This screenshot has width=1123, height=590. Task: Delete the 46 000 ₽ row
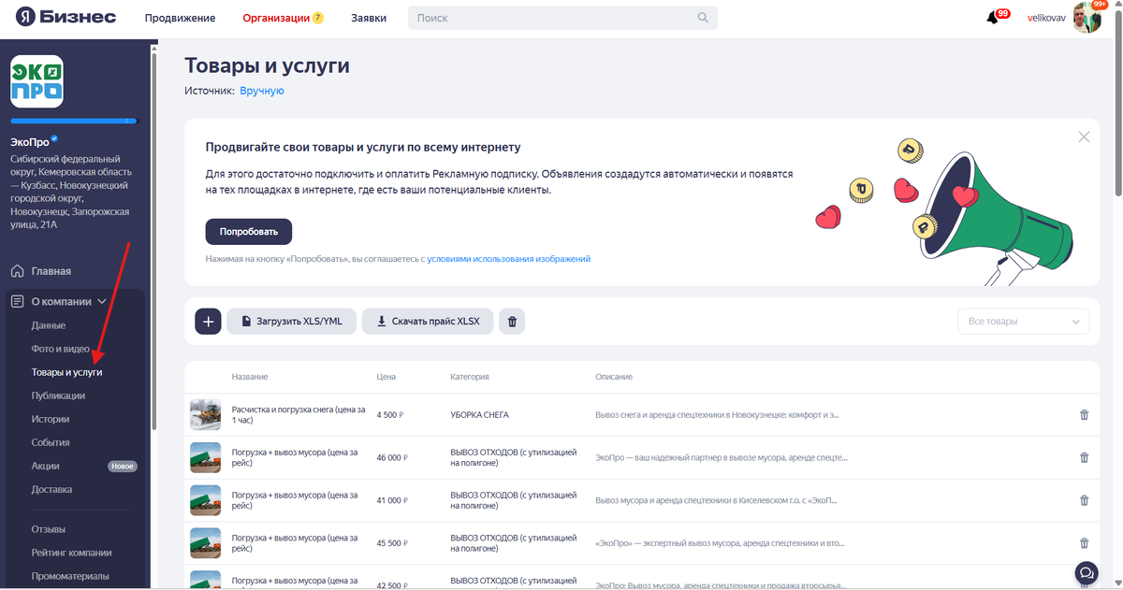(x=1084, y=457)
